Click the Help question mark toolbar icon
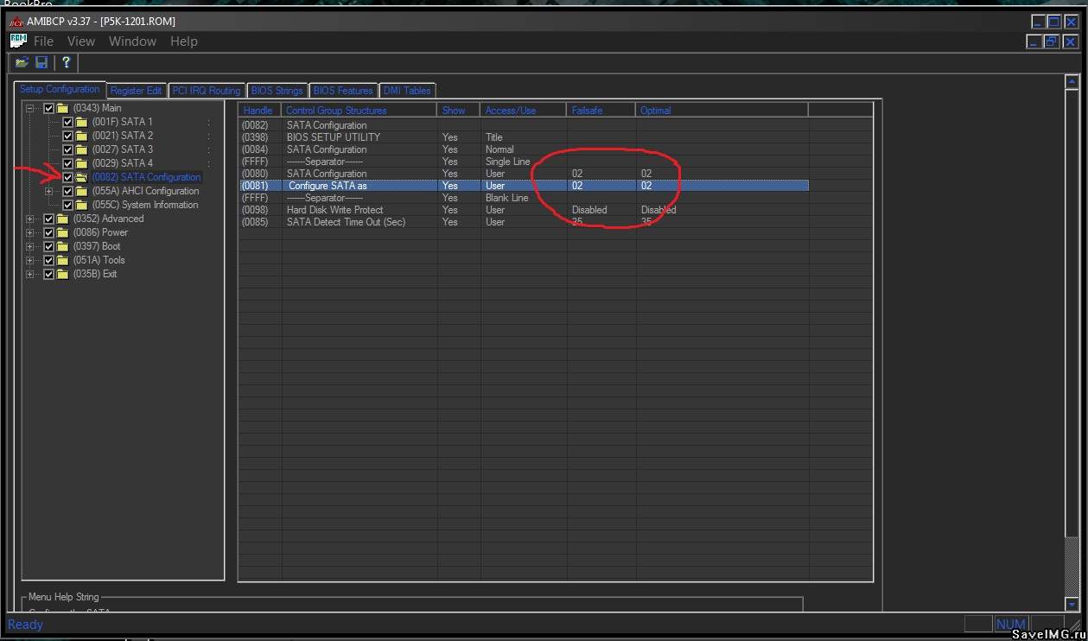Screen dimensions: 1088x641 point(66,62)
